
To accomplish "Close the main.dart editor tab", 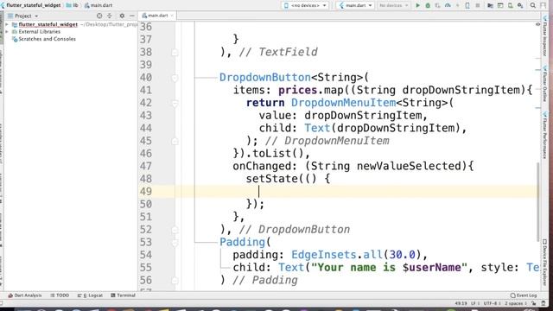I will [x=172, y=16].
